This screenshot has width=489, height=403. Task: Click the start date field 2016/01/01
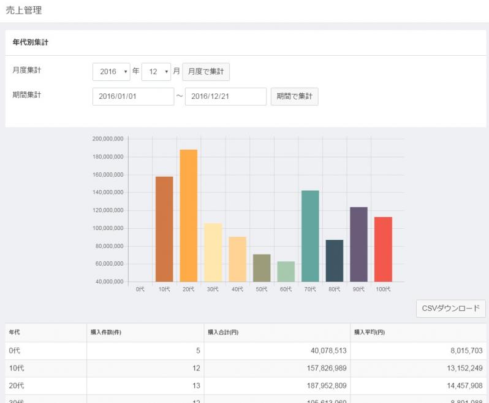133,97
